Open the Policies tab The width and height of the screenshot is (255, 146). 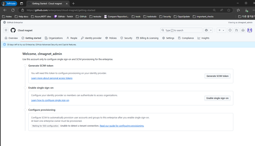pos(111,38)
